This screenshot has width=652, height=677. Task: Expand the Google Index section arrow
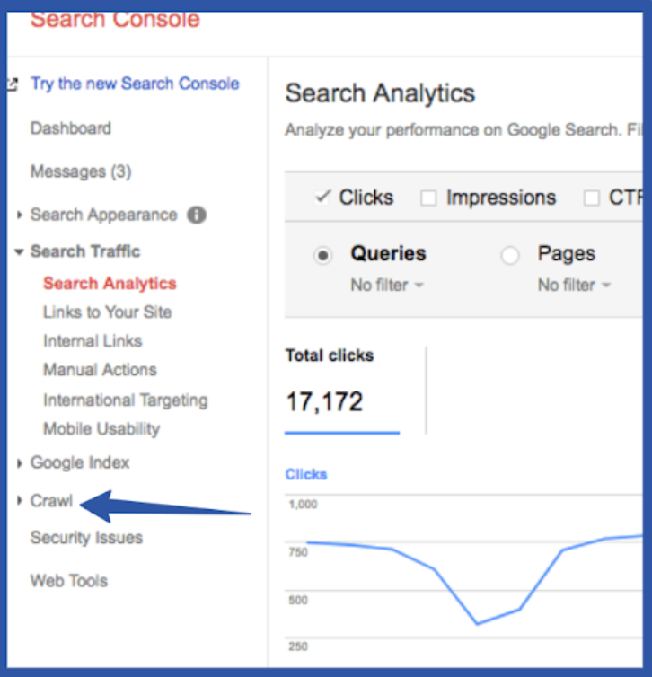coord(19,462)
